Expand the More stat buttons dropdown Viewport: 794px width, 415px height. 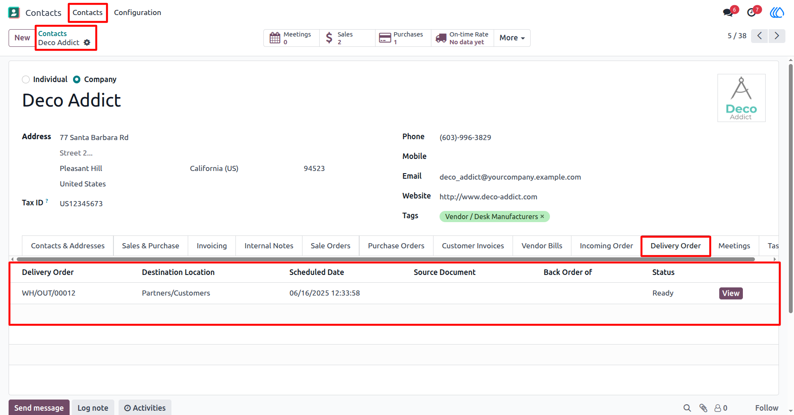click(x=512, y=38)
